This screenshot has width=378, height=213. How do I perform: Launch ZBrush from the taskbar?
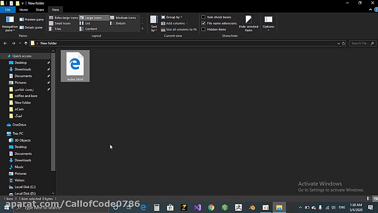tap(238, 208)
